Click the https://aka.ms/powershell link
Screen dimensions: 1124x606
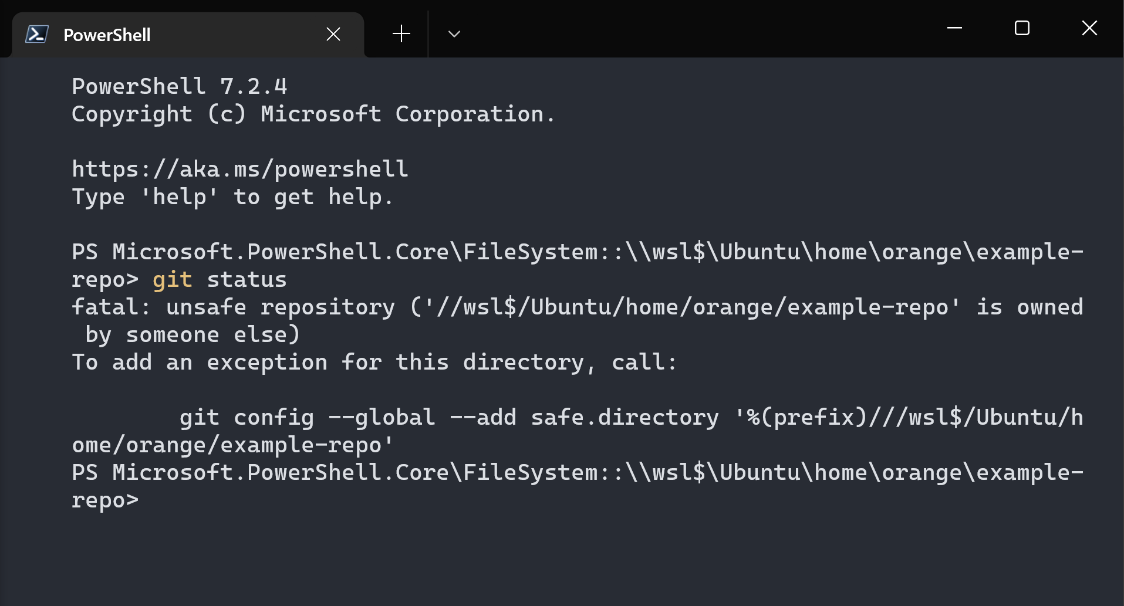tap(239, 168)
